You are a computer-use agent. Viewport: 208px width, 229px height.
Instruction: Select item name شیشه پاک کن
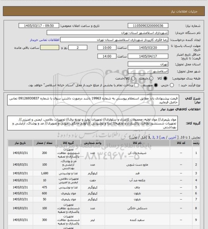click(x=137, y=153)
